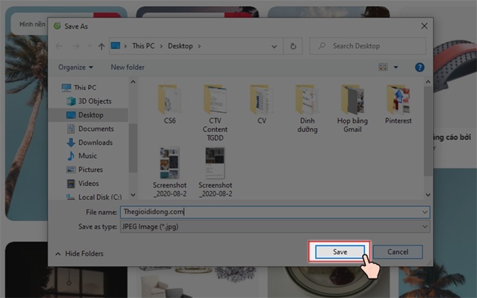Click the Search Desktop field
Image resolution: width=477 pixels, height=298 pixels.
pos(367,46)
